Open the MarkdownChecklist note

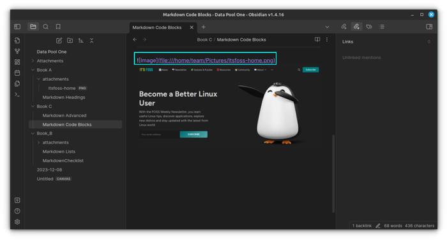[63, 160]
